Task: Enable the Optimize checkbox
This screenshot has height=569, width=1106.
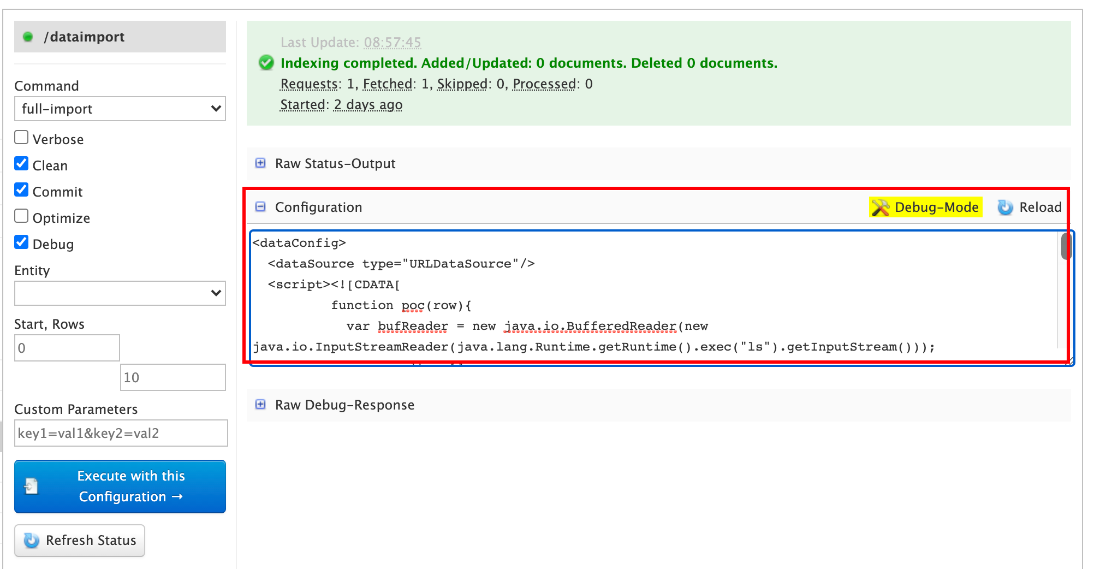Action: tap(21, 216)
